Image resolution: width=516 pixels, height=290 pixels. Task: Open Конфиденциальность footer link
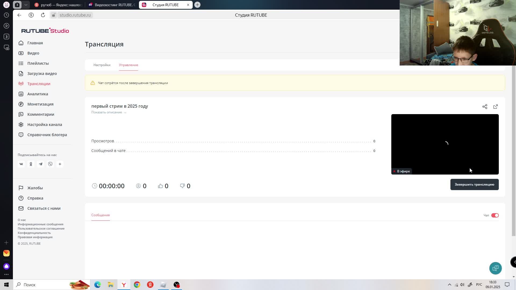(34, 233)
